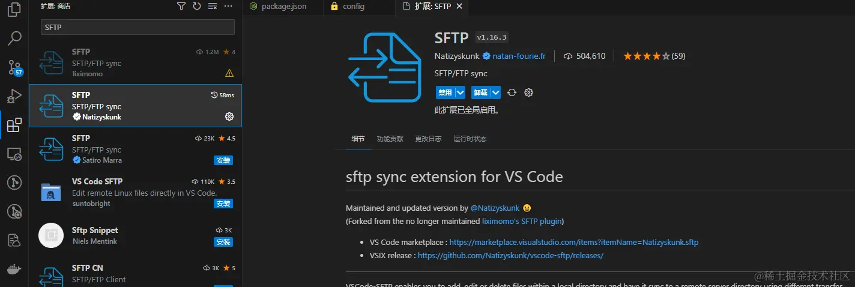Click the 58ms activation time label
The height and width of the screenshot is (287, 855).
tap(223, 95)
